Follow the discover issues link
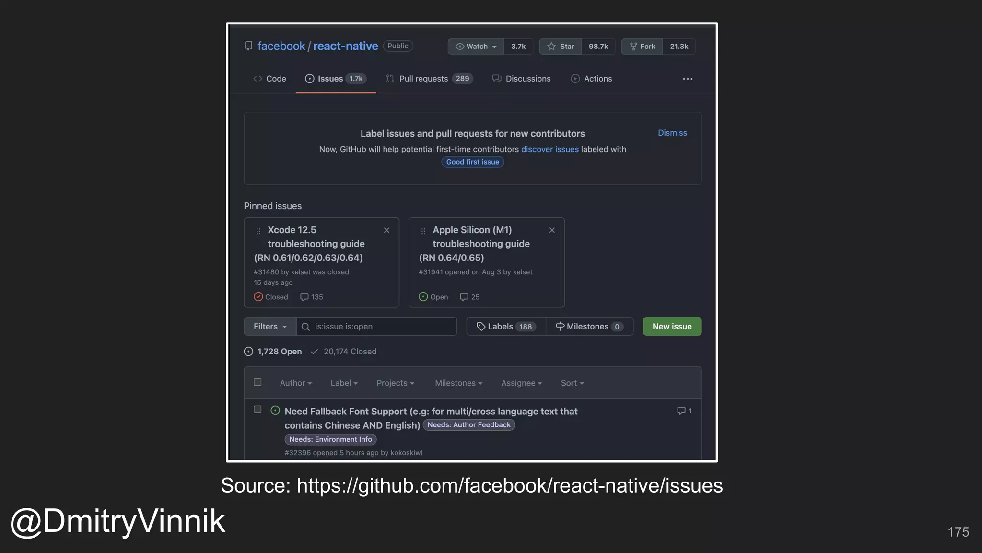This screenshot has width=982, height=553. (549, 149)
